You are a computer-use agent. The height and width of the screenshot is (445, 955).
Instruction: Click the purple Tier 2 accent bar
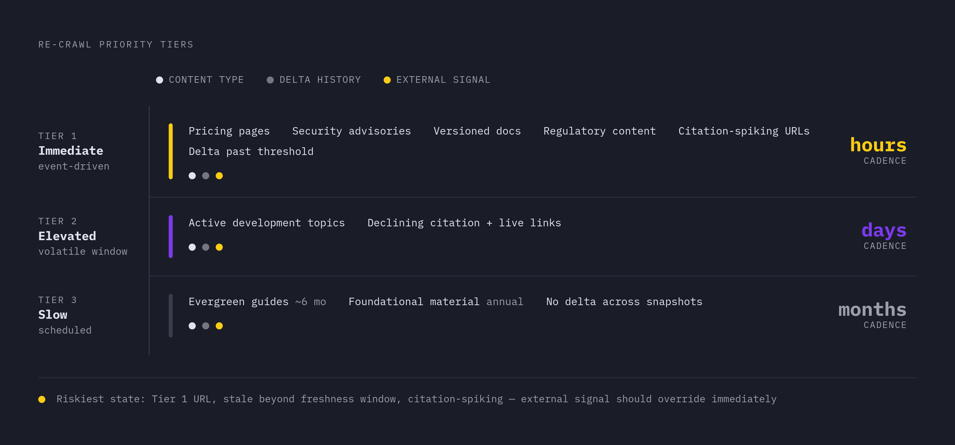click(171, 237)
